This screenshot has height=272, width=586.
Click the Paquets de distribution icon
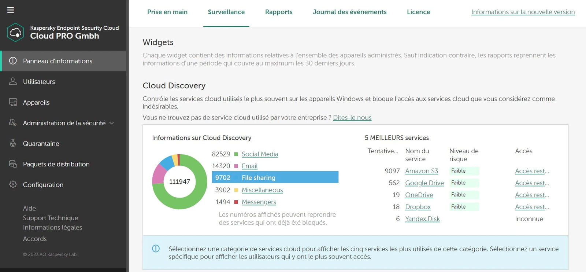[13, 164]
